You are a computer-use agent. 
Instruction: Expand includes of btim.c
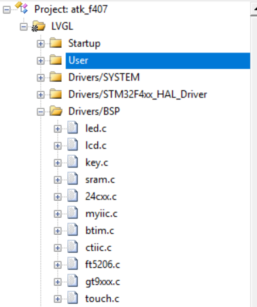[x=58, y=231]
